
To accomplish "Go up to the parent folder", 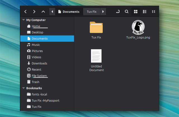I will click(43, 11).
